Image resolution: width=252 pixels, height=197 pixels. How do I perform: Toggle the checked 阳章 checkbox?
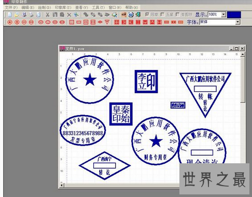[x=147, y=15]
